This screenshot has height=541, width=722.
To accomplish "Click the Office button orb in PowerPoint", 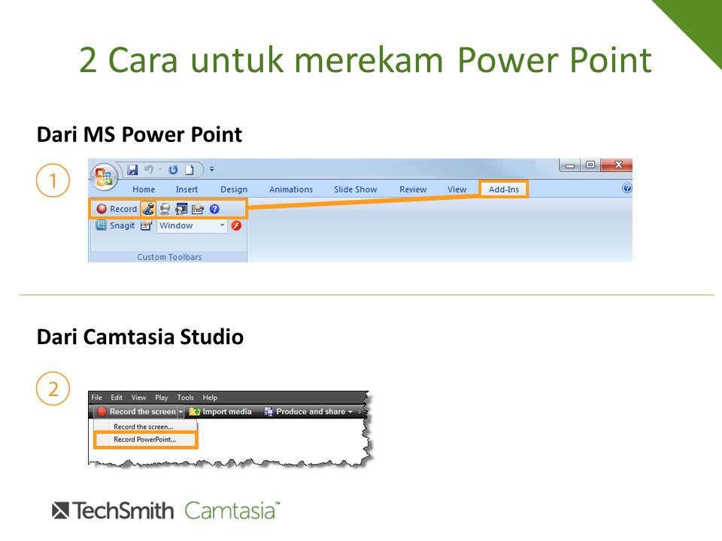I will 104,176.
